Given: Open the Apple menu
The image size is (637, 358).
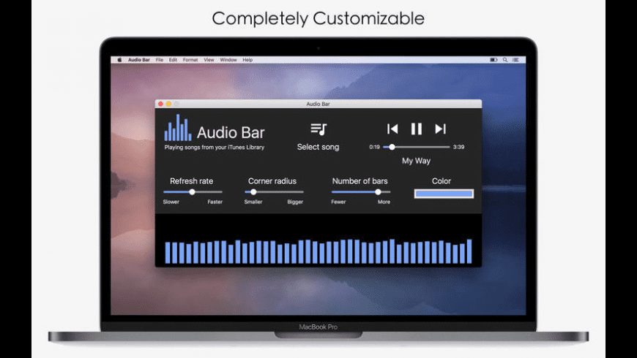Looking at the screenshot, I should click(x=119, y=60).
